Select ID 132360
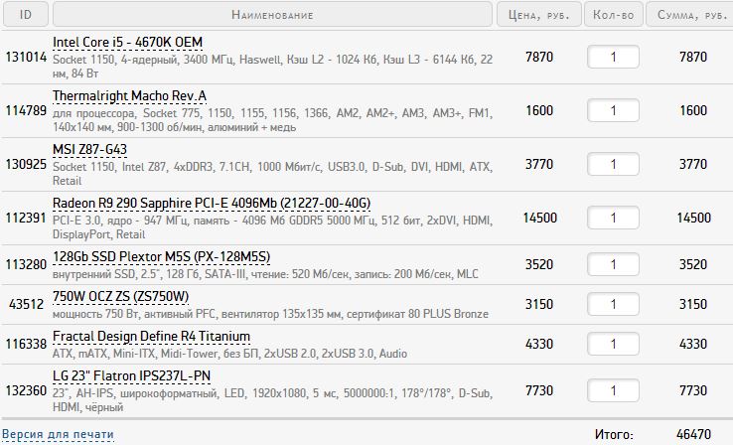733x445 pixels. (x=26, y=390)
